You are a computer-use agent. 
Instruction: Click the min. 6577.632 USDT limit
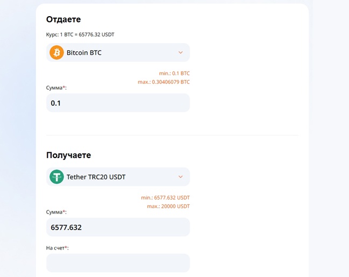click(165, 197)
